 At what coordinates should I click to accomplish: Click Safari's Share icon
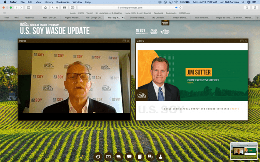point(247,7)
